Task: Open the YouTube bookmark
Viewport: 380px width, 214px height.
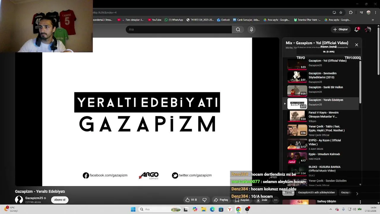Action: [x=154, y=20]
